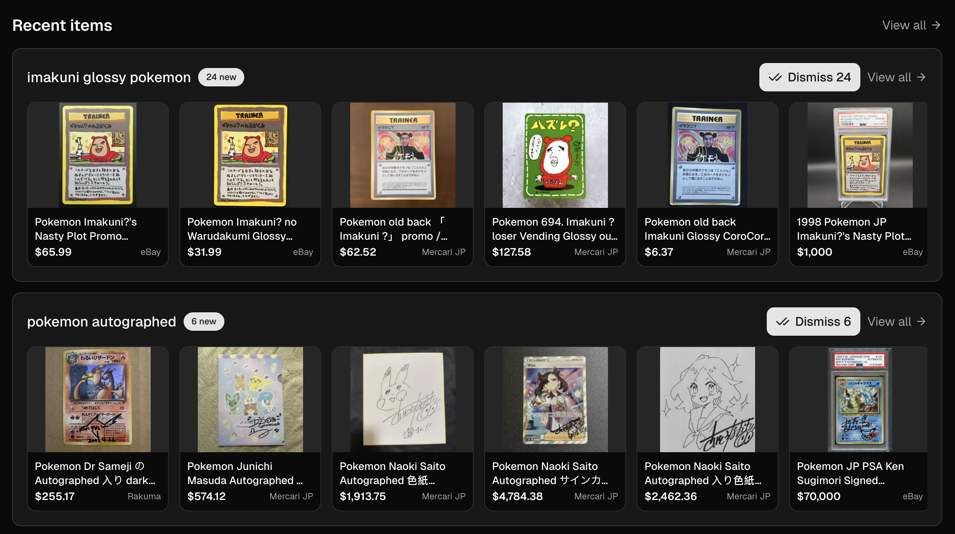Image resolution: width=955 pixels, height=534 pixels.
Task: Click Mercari JP label on the $4,784.38 card
Action: (596, 496)
